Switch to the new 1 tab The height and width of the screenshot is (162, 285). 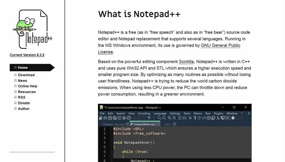(x=168, y=124)
